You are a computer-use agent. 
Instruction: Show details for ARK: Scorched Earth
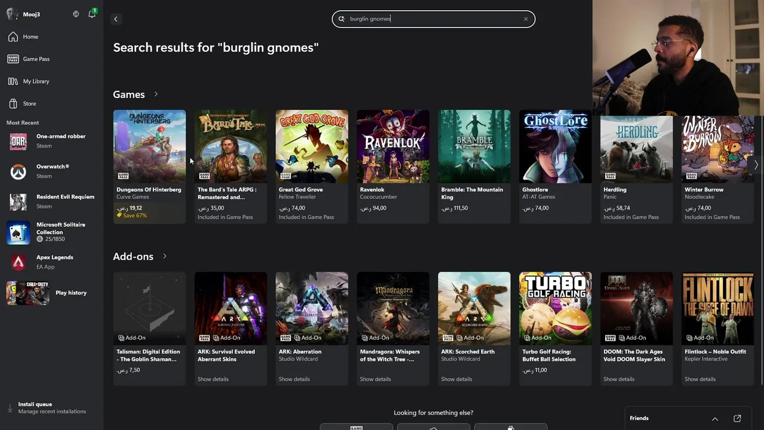point(457,379)
